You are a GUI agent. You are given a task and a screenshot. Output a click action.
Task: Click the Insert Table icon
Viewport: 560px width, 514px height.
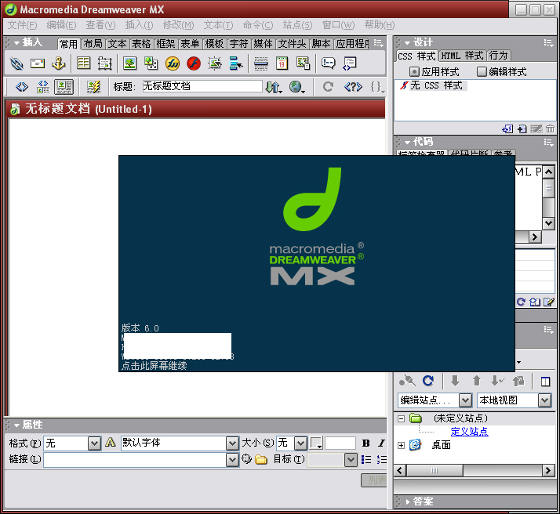83,63
